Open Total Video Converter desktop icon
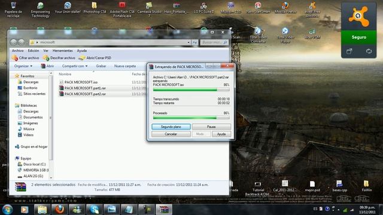 click(x=258, y=35)
